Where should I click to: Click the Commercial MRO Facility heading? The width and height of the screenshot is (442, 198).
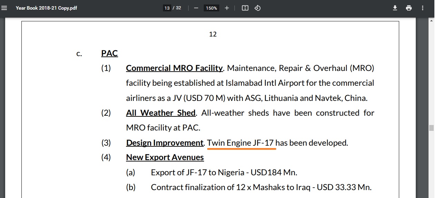pyautogui.click(x=174, y=68)
